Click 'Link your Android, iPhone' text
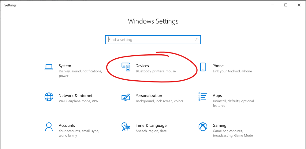The width and height of the screenshot is (306, 149). click(x=232, y=71)
